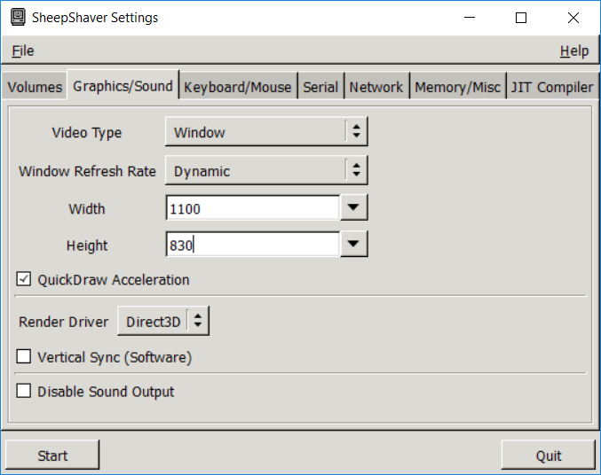This screenshot has width=601, height=475.
Task: Open the JIT Compiler tab
Action: click(x=551, y=87)
